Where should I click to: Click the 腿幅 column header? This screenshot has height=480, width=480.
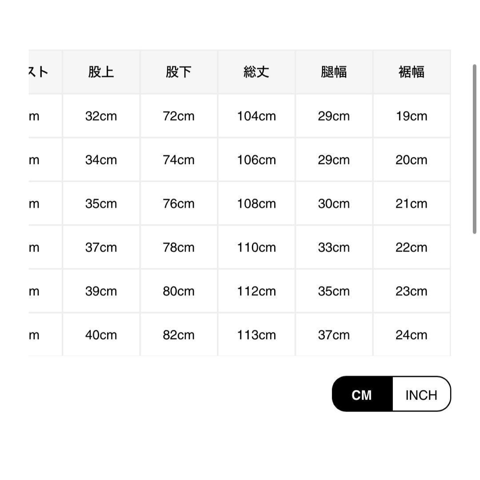click(x=334, y=72)
